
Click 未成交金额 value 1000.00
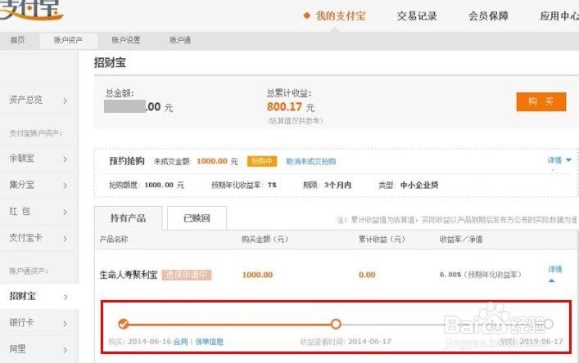(212, 161)
